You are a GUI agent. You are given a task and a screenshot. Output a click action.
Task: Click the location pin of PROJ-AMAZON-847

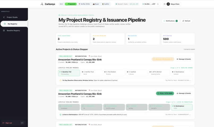(89, 56)
